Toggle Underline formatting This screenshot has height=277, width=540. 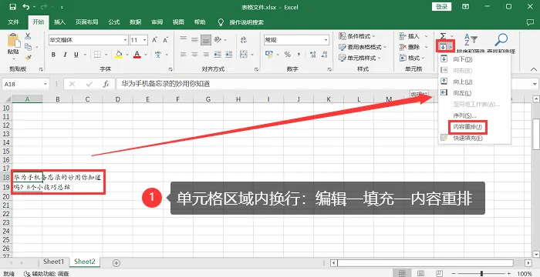[76, 55]
